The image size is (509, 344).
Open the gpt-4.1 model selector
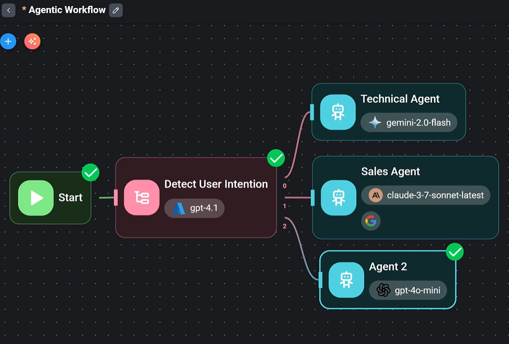(x=195, y=208)
